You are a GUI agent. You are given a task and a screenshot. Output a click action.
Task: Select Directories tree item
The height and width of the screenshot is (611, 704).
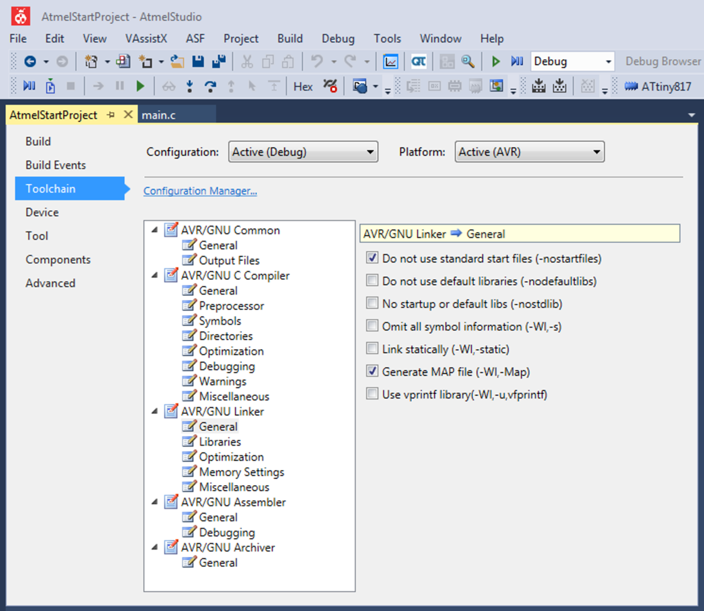(x=226, y=336)
